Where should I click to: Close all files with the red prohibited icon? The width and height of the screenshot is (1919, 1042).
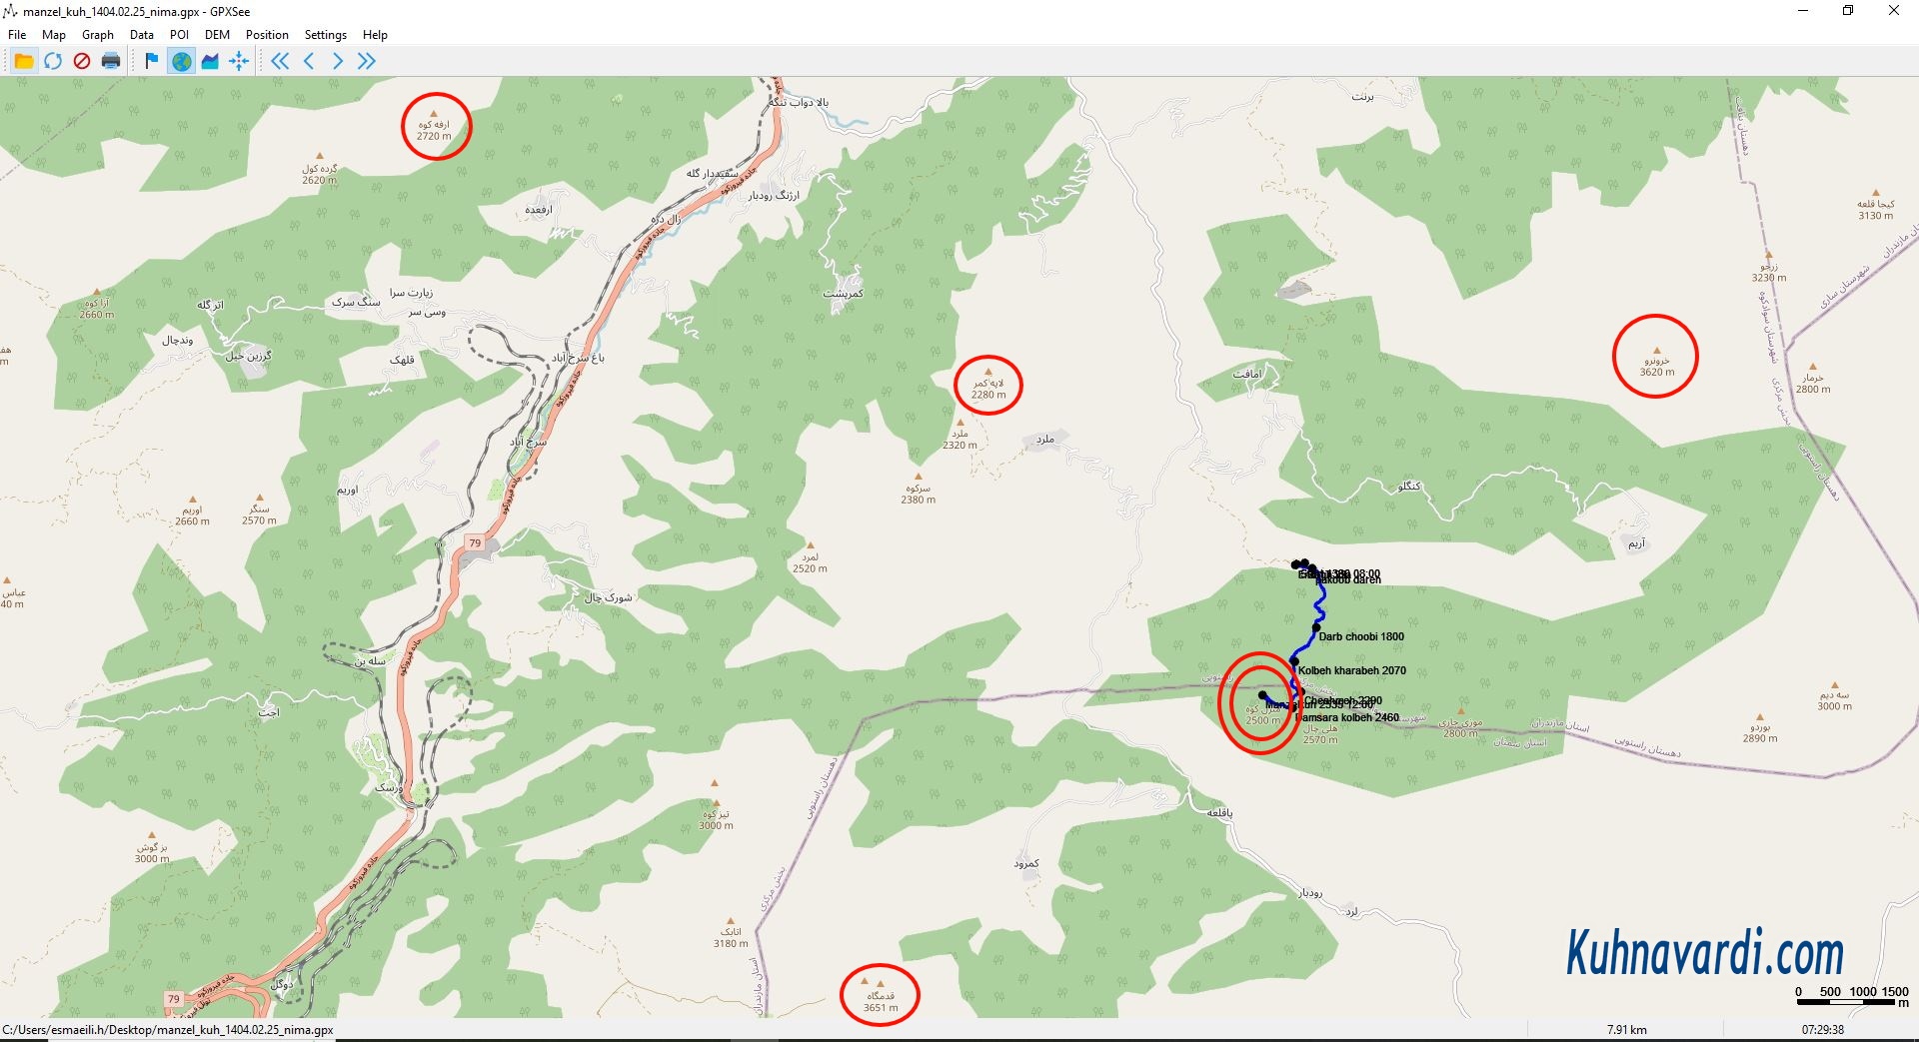[82, 61]
